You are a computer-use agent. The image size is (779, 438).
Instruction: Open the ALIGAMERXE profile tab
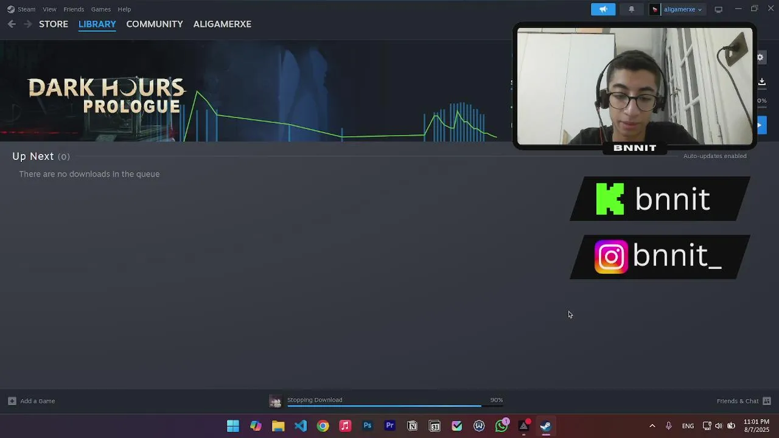coord(222,24)
